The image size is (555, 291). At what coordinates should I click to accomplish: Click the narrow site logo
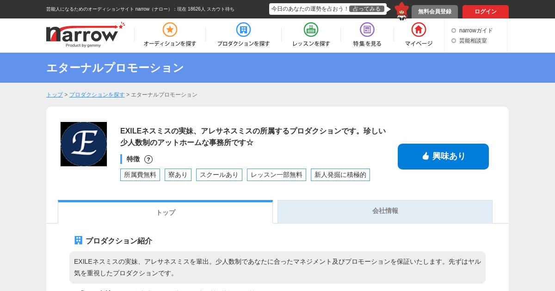85,35
